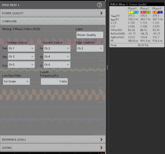
Task: Open the Low Pass Filter order dropdown
Action: (16, 81)
